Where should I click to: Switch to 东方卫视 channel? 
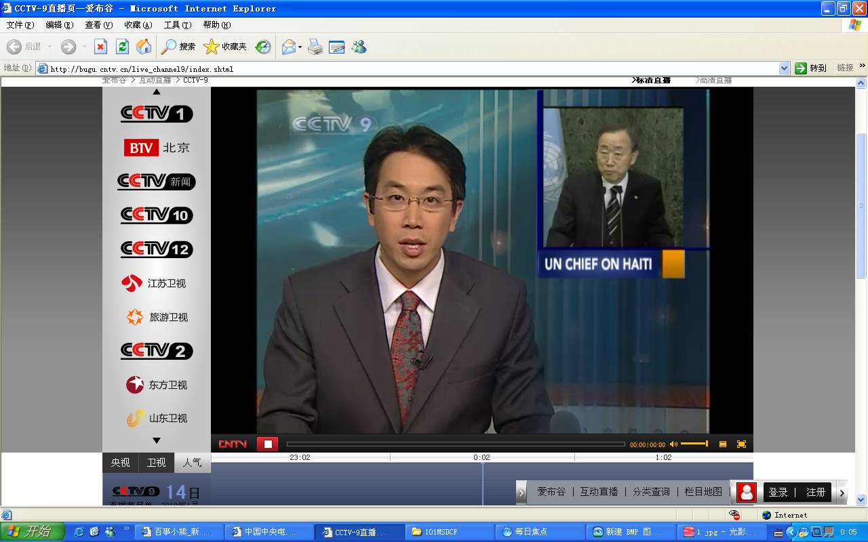click(157, 385)
